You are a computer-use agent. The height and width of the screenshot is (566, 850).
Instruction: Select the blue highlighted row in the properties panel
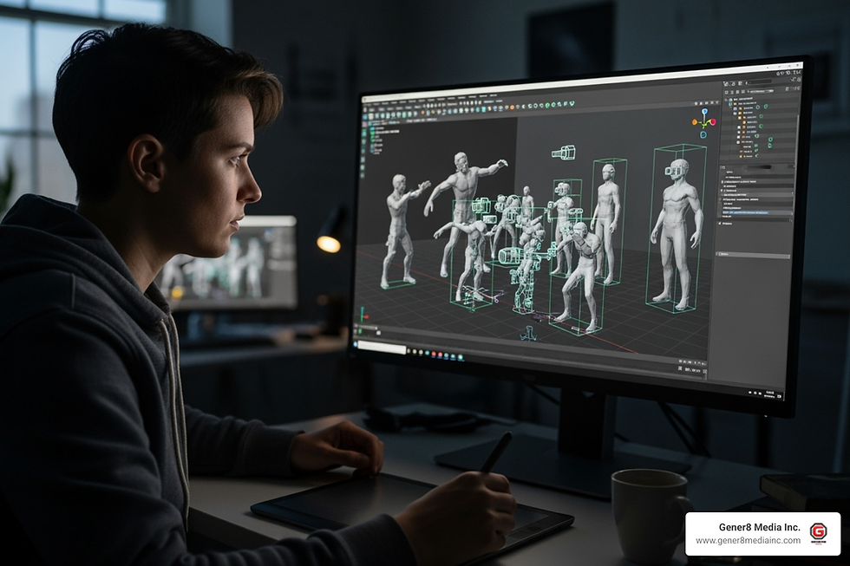[756, 213]
